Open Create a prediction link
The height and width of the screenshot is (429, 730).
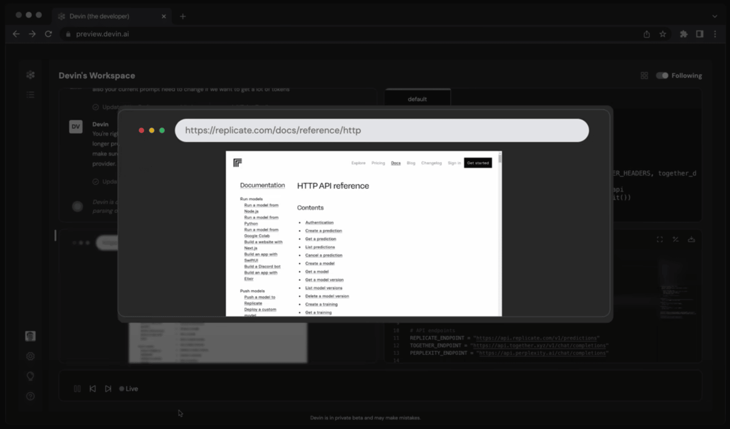[324, 231]
